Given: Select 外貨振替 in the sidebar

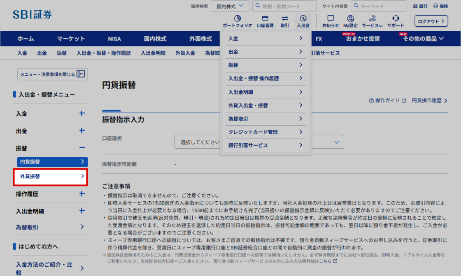Looking at the screenshot, I should [50, 177].
